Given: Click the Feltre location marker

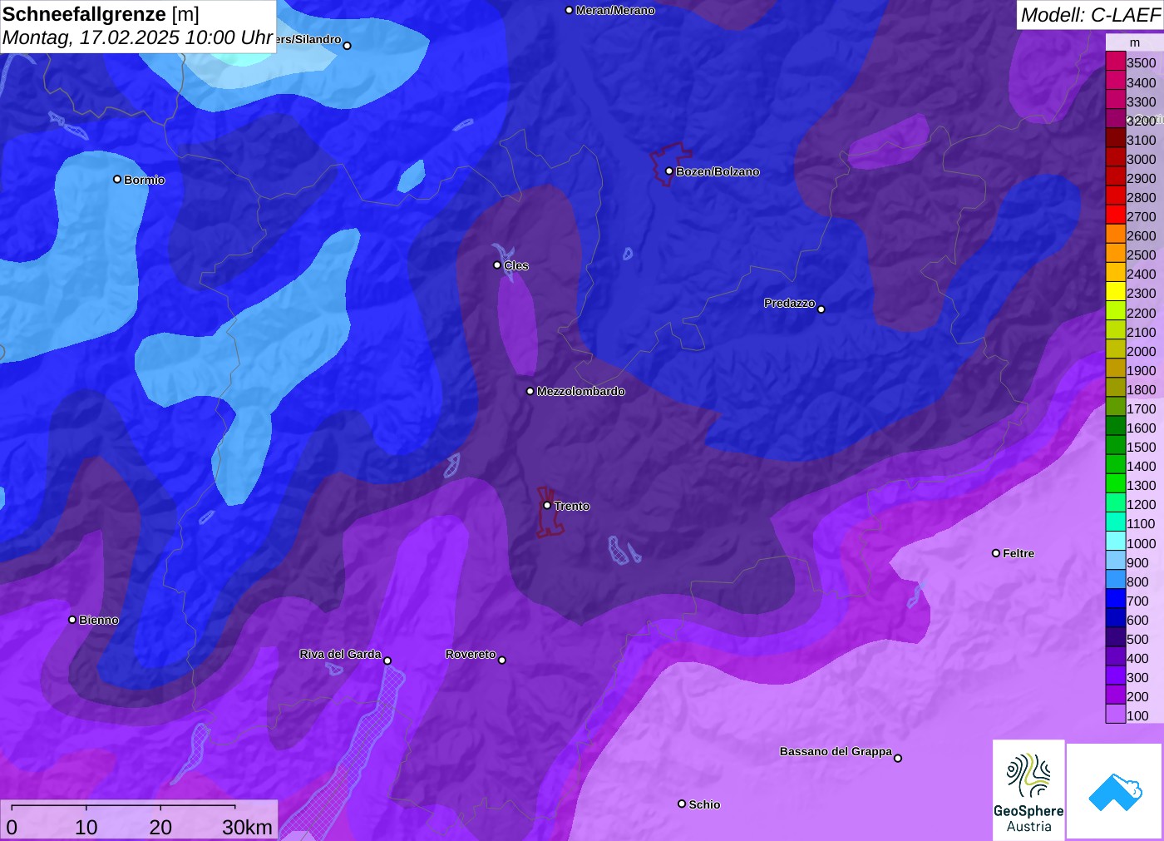Looking at the screenshot, I should (x=996, y=553).
